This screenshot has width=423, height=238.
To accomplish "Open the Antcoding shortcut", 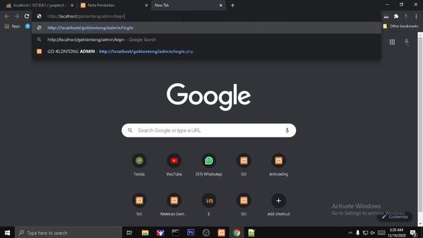I will tap(278, 165).
